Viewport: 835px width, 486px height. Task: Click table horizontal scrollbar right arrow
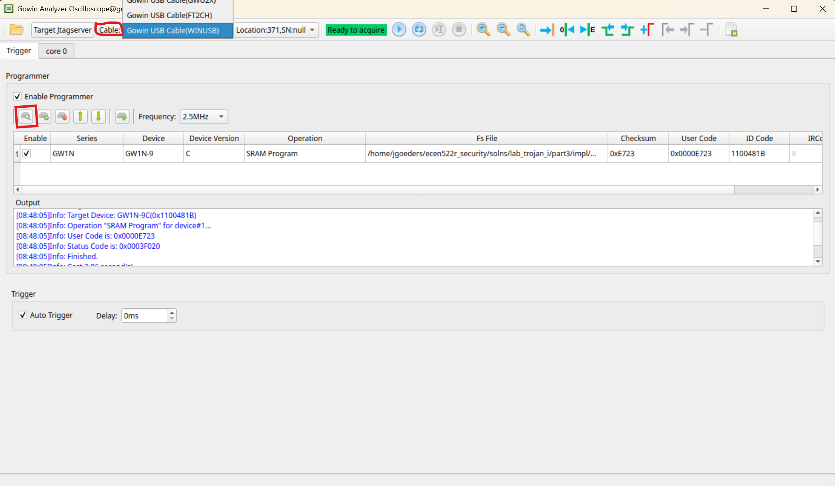(818, 189)
